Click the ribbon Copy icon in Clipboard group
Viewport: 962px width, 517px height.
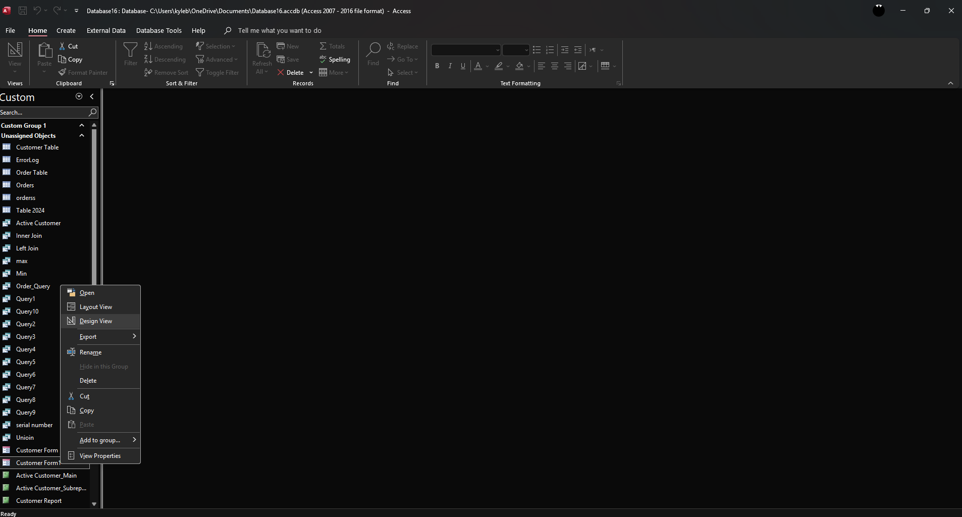[62, 59]
